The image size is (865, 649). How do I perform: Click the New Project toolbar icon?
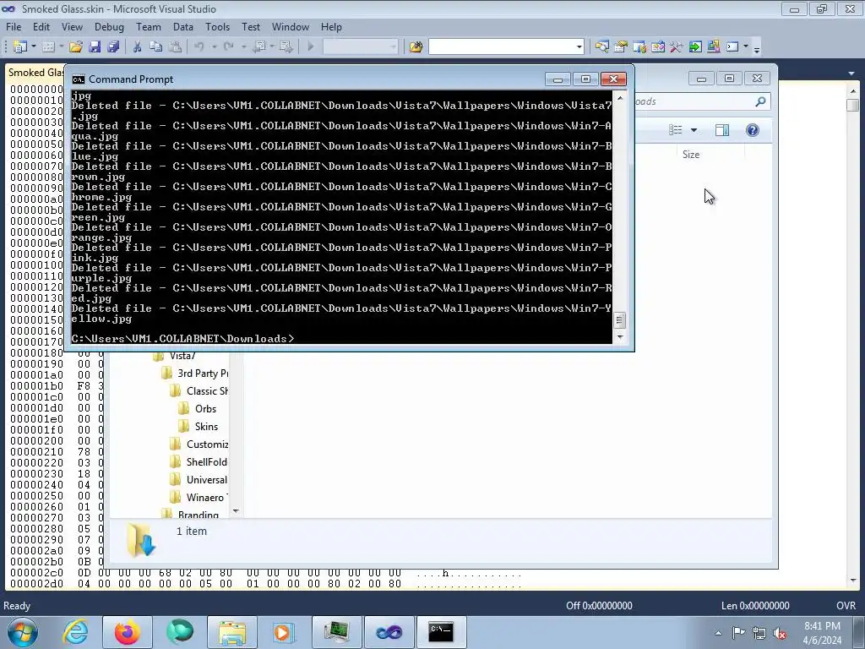(x=20, y=47)
